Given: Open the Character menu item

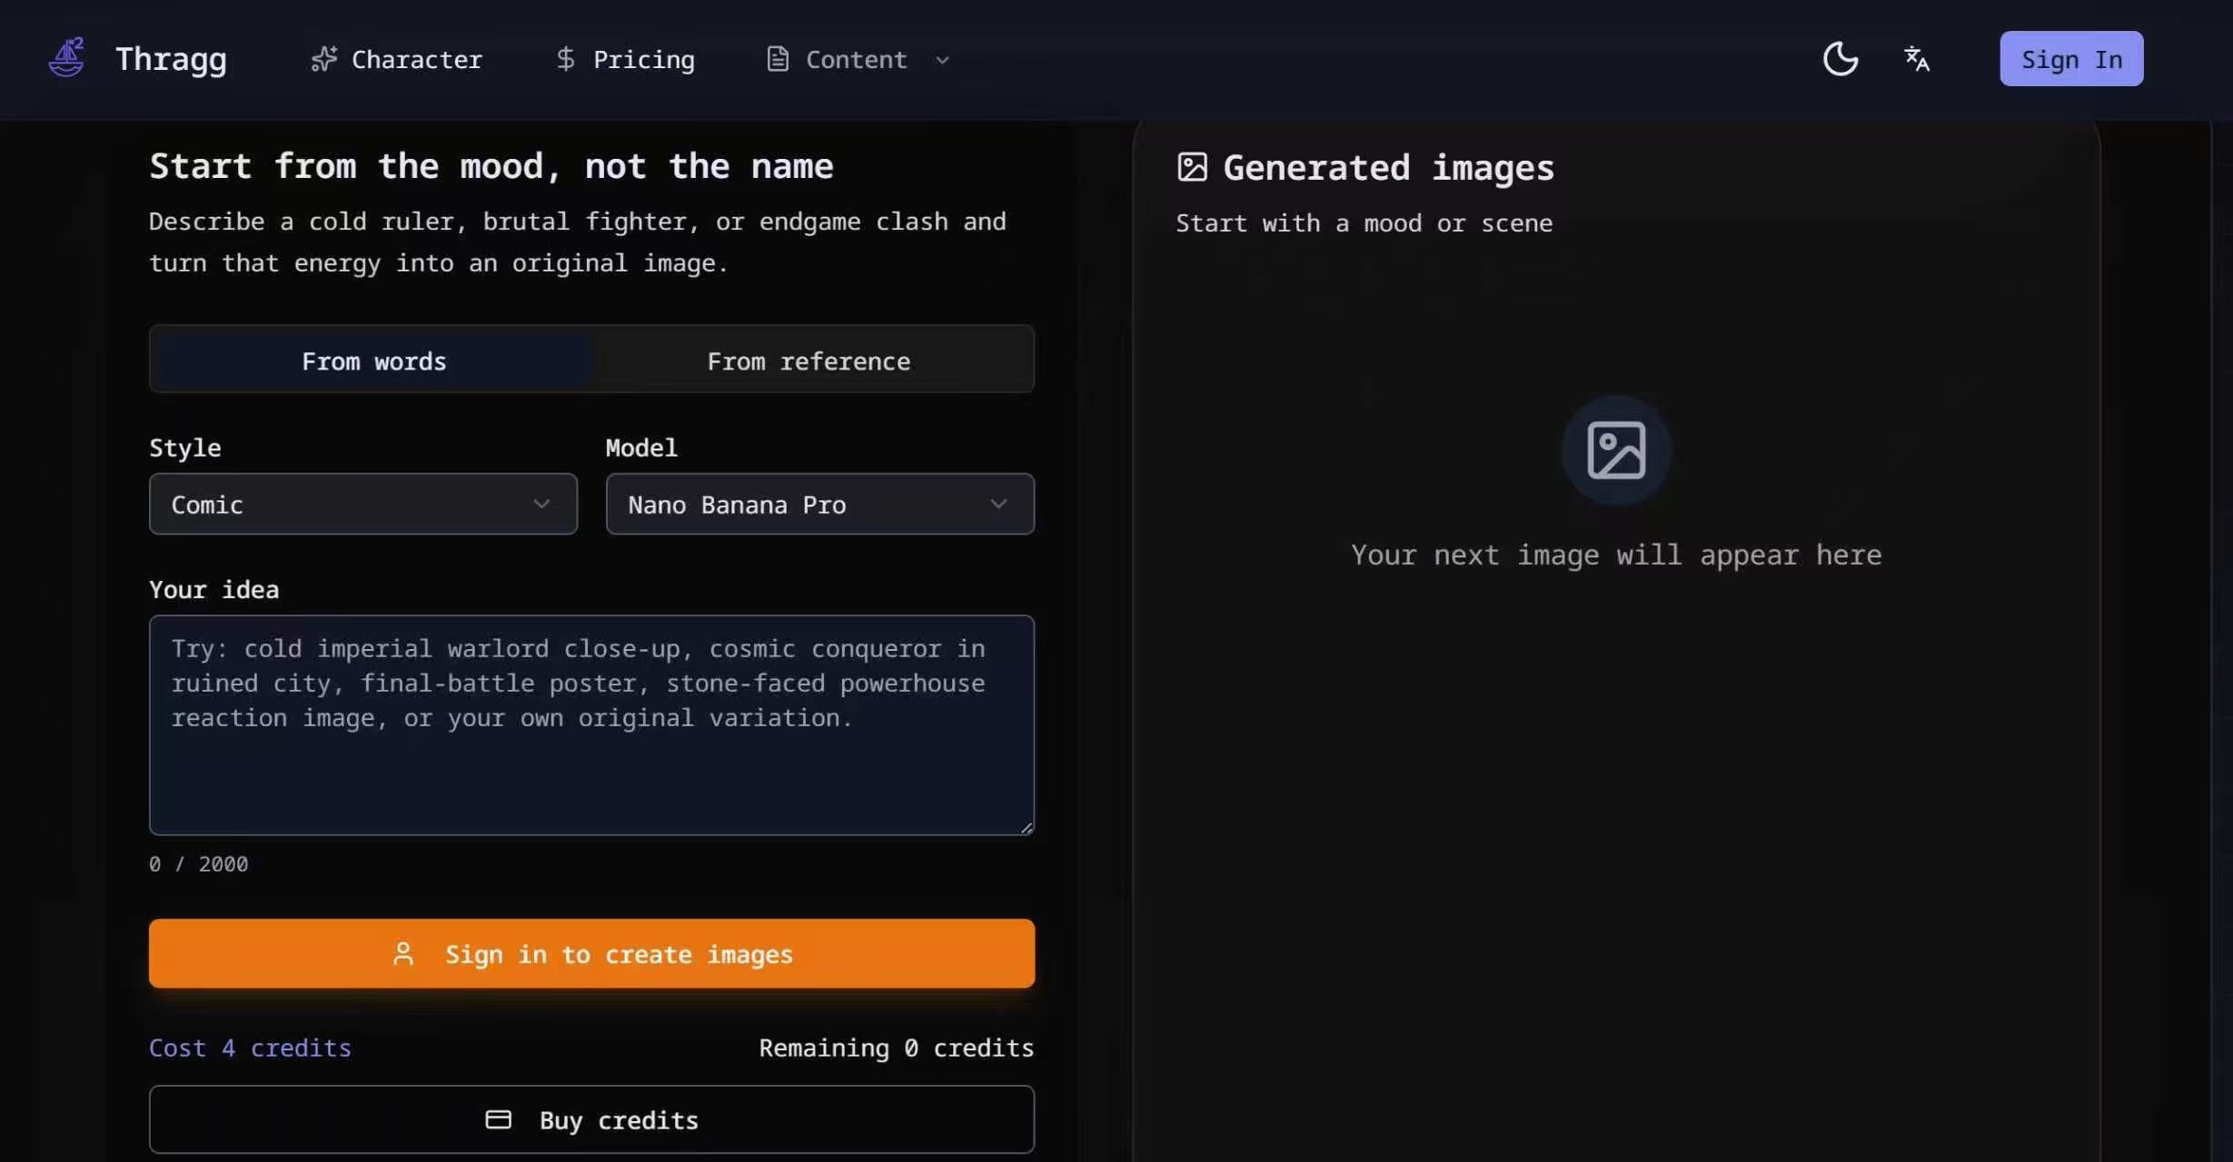Looking at the screenshot, I should (396, 59).
